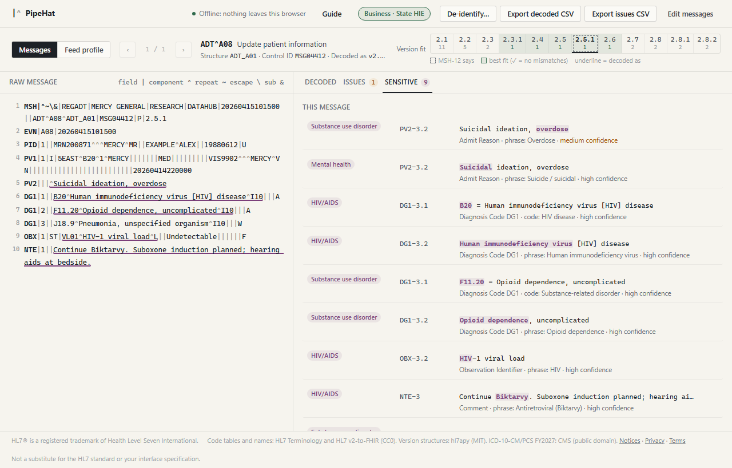The width and height of the screenshot is (732, 468).
Task: Go to the next message arrow
Action: 184,50
